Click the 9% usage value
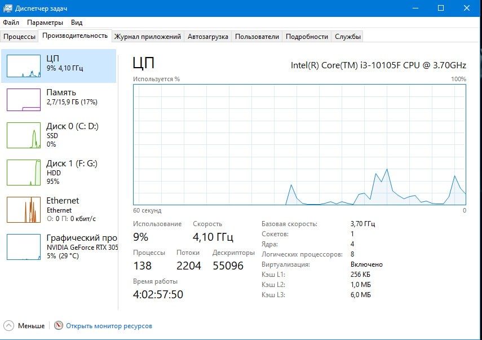The width and height of the screenshot is (482, 340). 140,237
